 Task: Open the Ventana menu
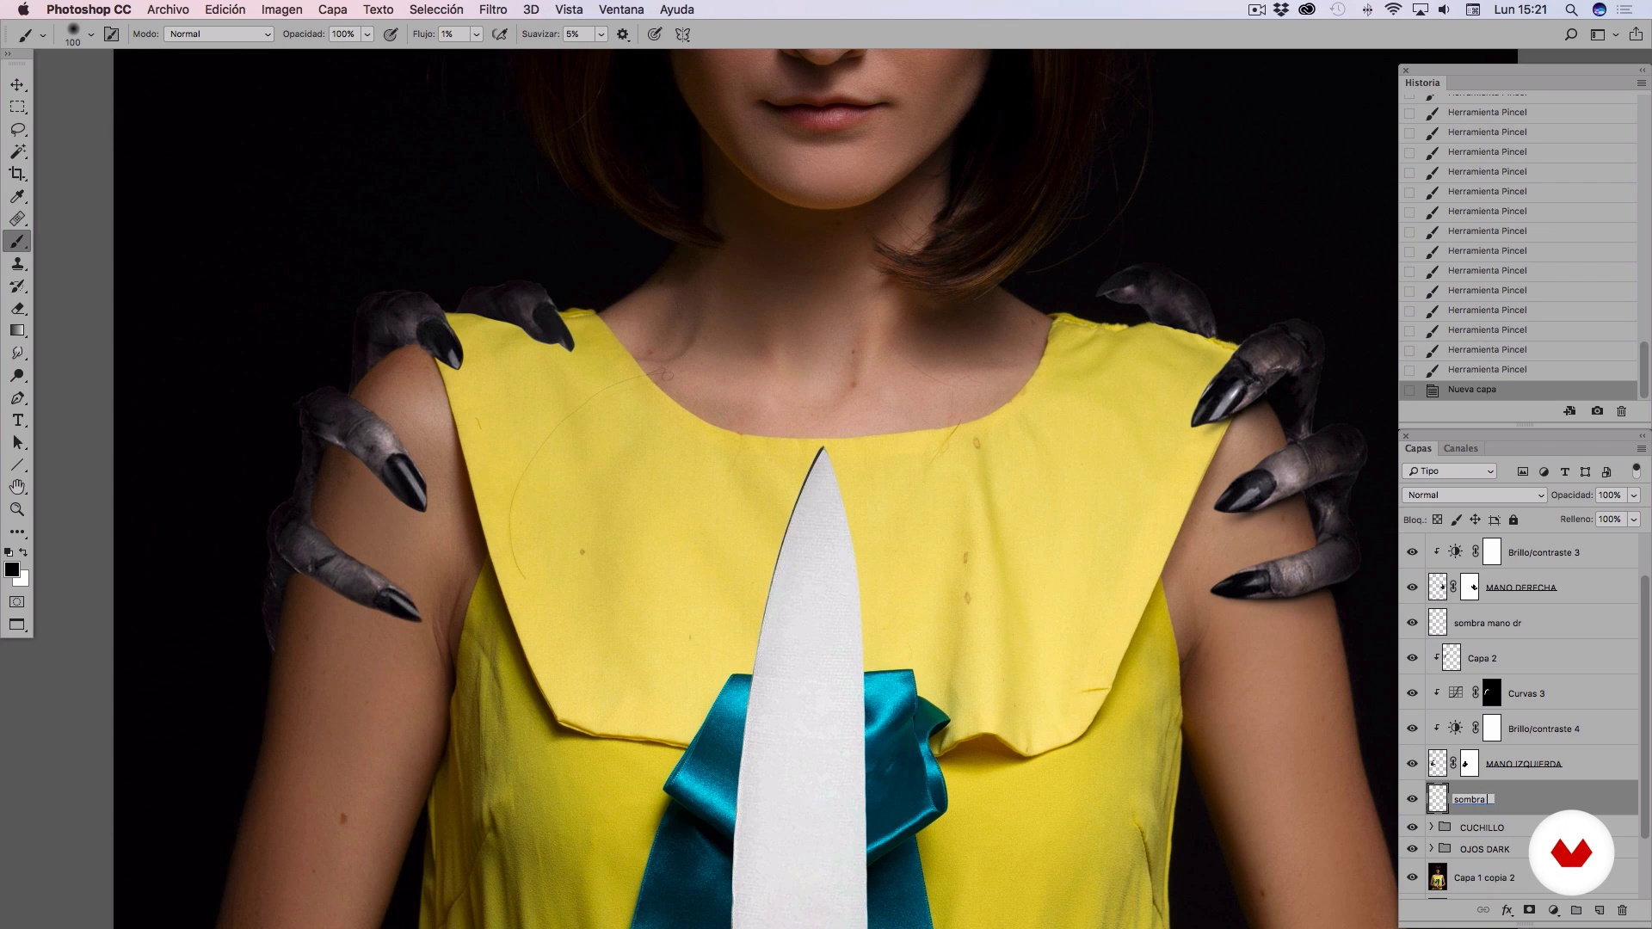[621, 9]
